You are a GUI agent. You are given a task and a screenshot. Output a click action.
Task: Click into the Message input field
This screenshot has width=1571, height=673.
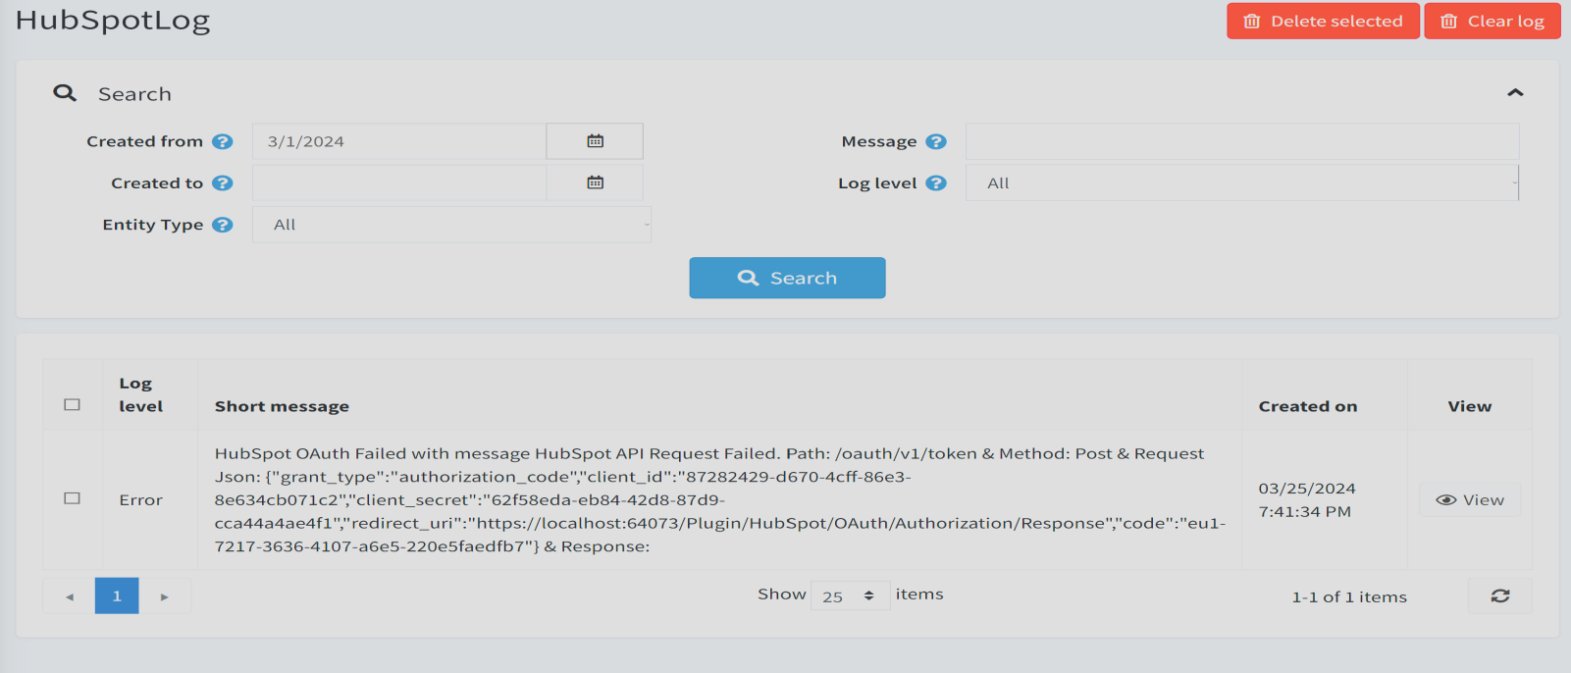(1241, 141)
